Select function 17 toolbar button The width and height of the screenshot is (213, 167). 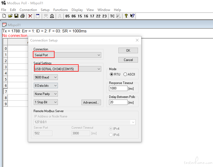92,16
